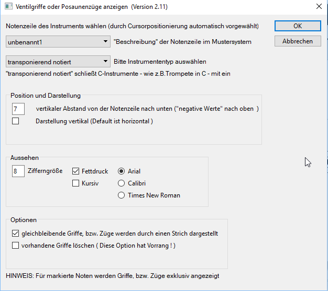Close the Ventilgriffe dialog window
Image resolution: width=328 pixels, height=291 pixels.
pos(318,7)
